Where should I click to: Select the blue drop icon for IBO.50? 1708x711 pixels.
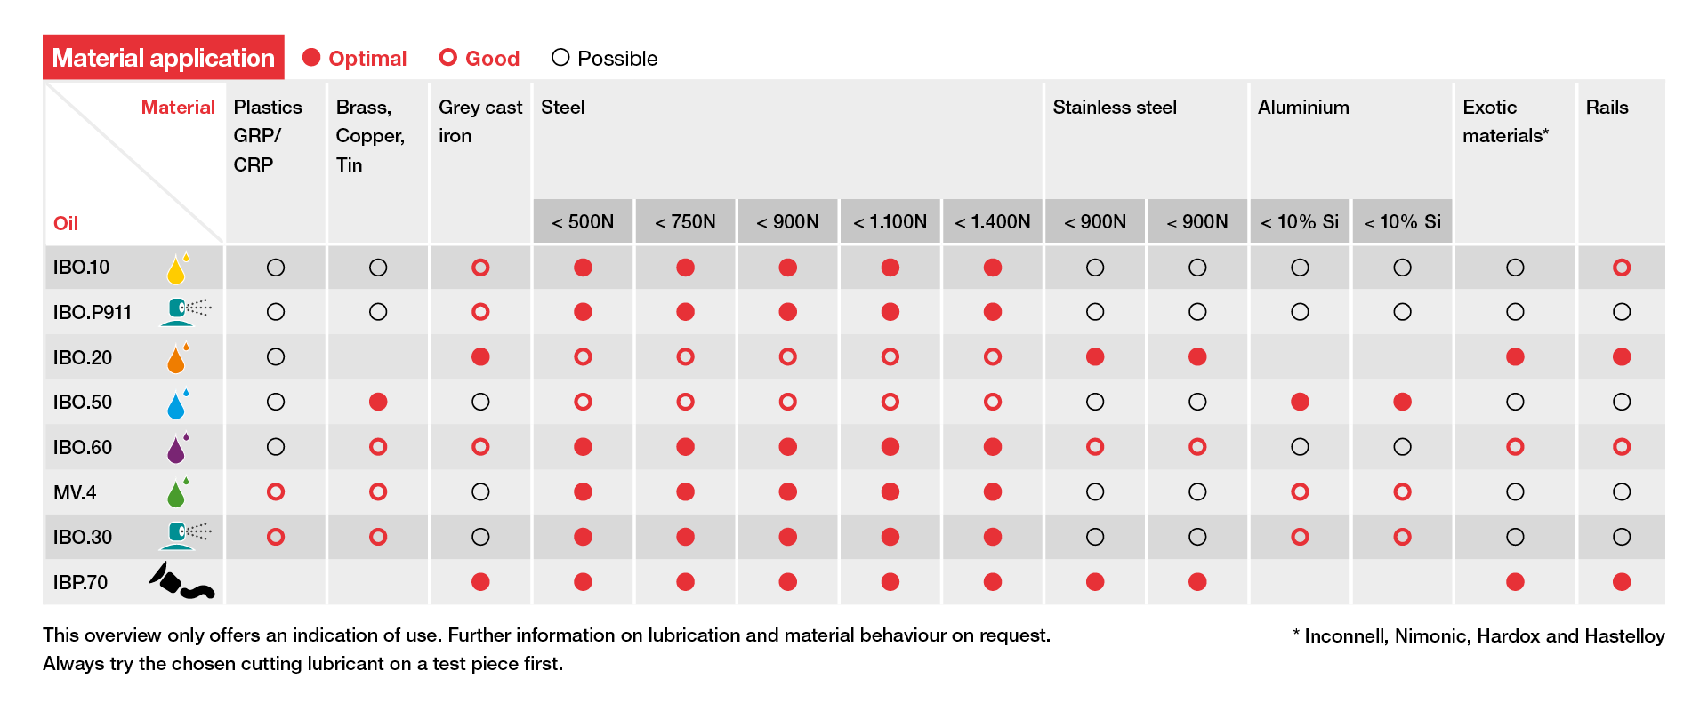click(177, 403)
